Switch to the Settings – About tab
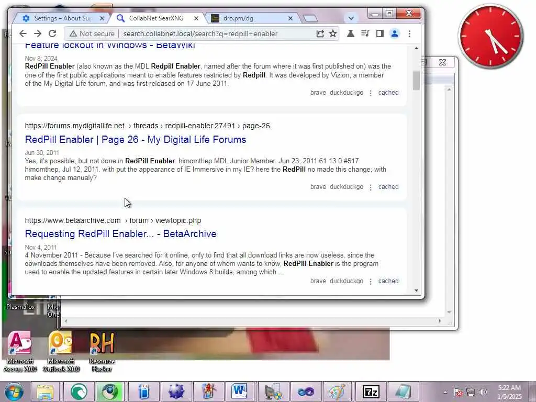This screenshot has height=402, width=536. point(63,18)
